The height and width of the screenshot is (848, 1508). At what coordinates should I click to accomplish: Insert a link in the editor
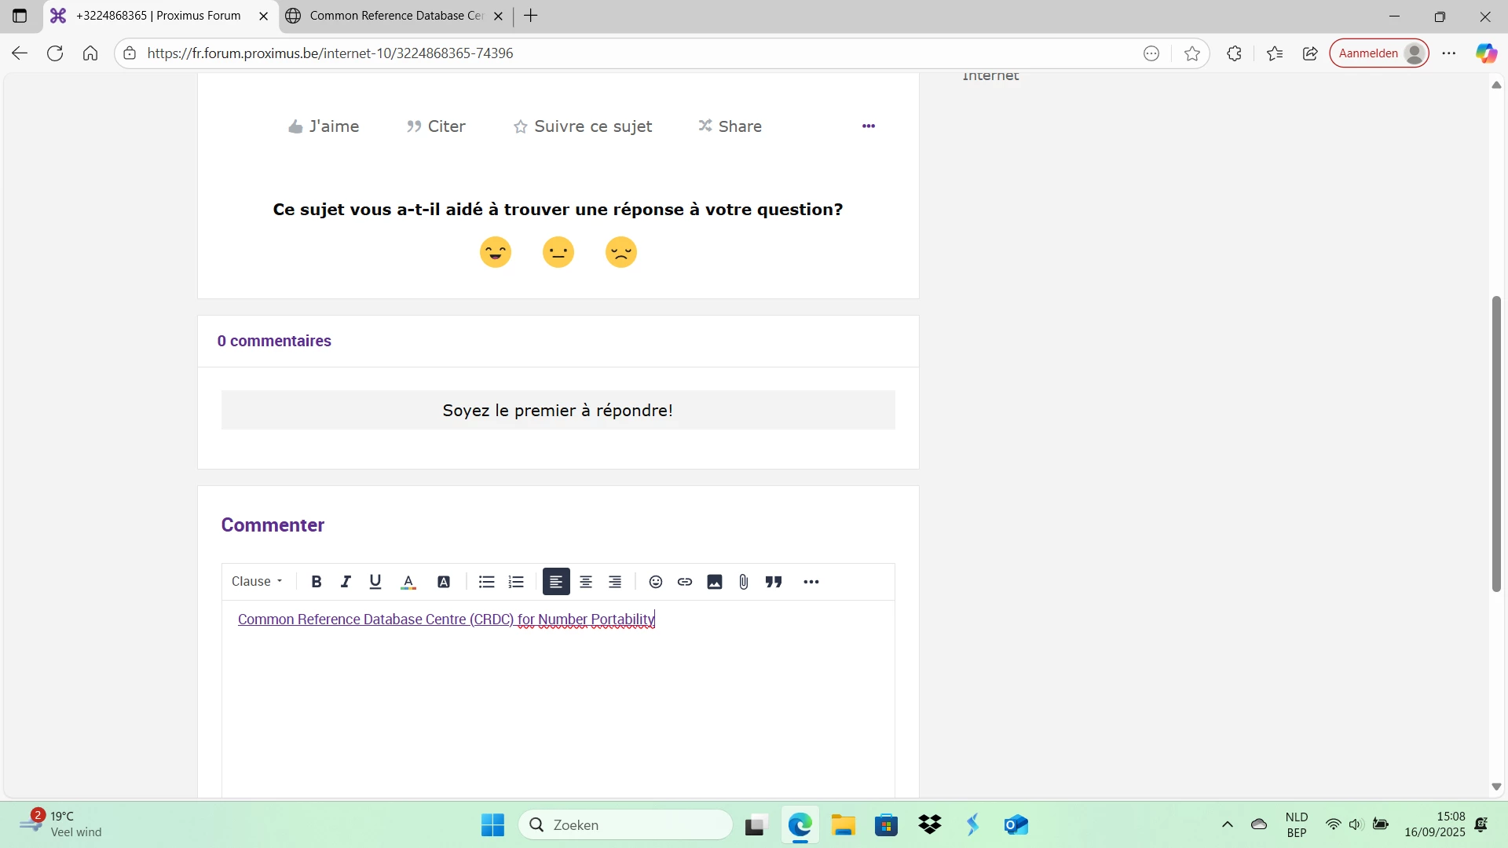[x=685, y=582]
